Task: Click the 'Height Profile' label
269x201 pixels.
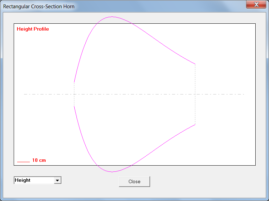Action: point(33,29)
